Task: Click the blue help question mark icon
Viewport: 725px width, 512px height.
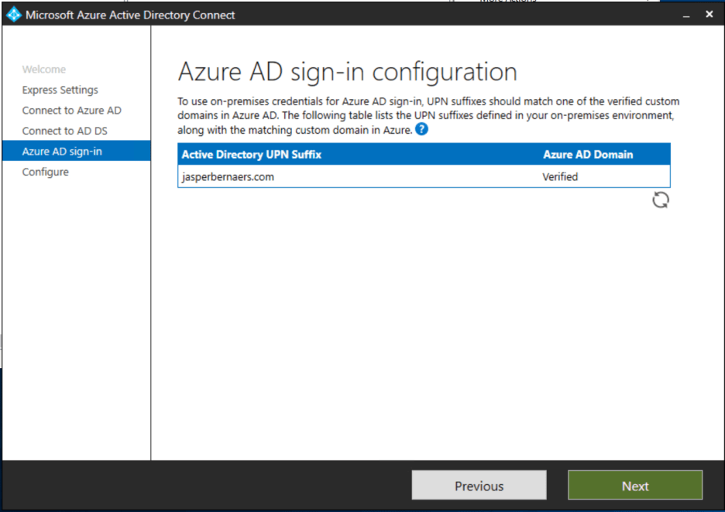Action: (x=420, y=130)
